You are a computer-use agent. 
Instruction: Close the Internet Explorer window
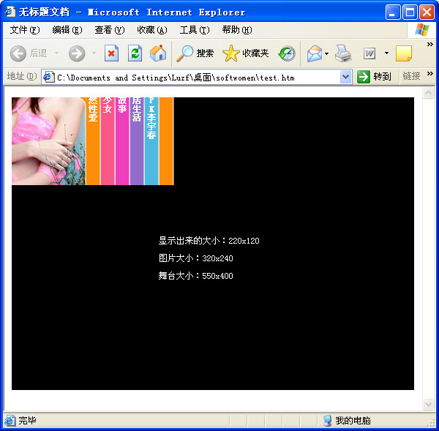pyautogui.click(x=427, y=12)
